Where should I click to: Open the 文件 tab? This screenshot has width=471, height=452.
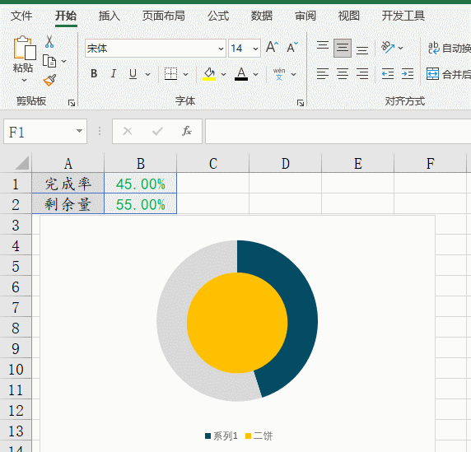[x=21, y=16]
